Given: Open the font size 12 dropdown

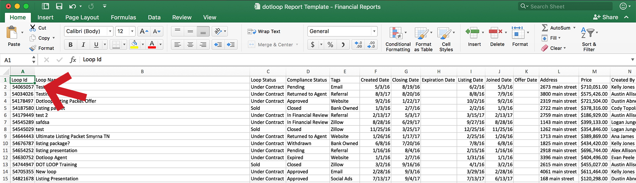Looking at the screenshot, I should click(132, 31).
